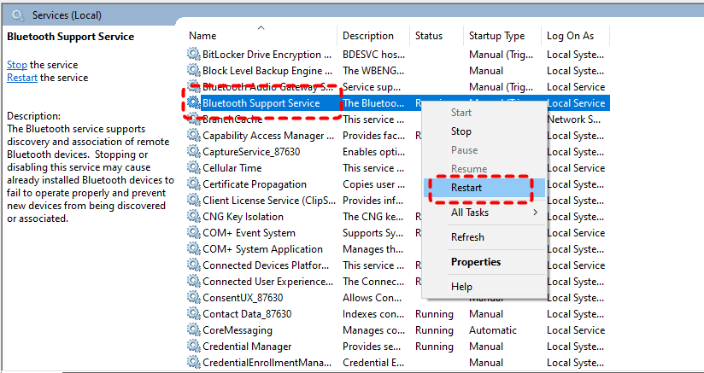The height and width of the screenshot is (373, 704).
Task: Click the CNG Key Isolation gear icon
Action: (x=194, y=217)
